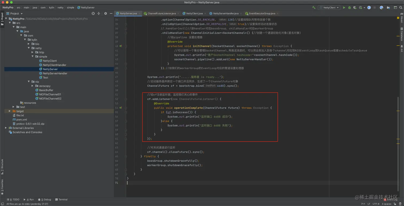Toggle the Database side panel

[402, 34]
